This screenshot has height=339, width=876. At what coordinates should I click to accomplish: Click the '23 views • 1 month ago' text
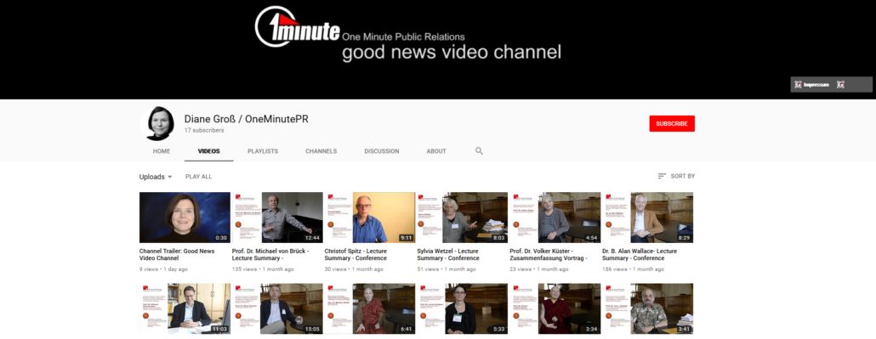tap(538, 269)
